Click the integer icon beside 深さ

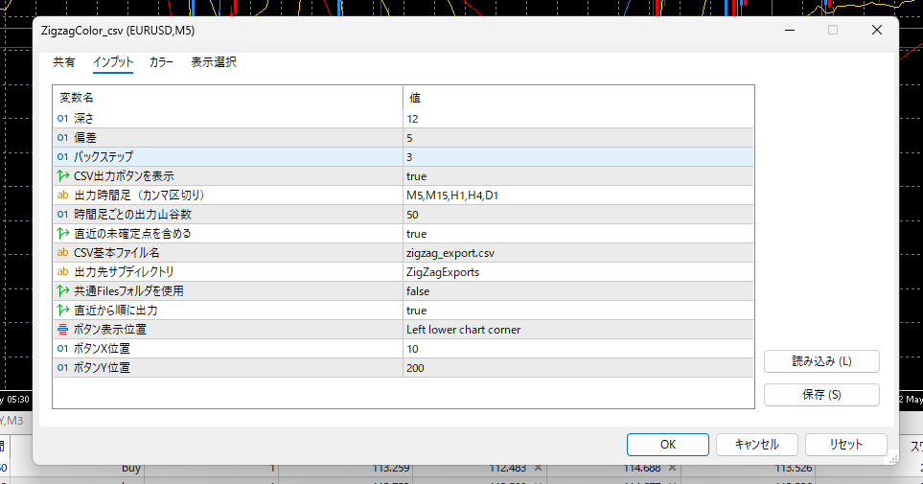pos(63,118)
